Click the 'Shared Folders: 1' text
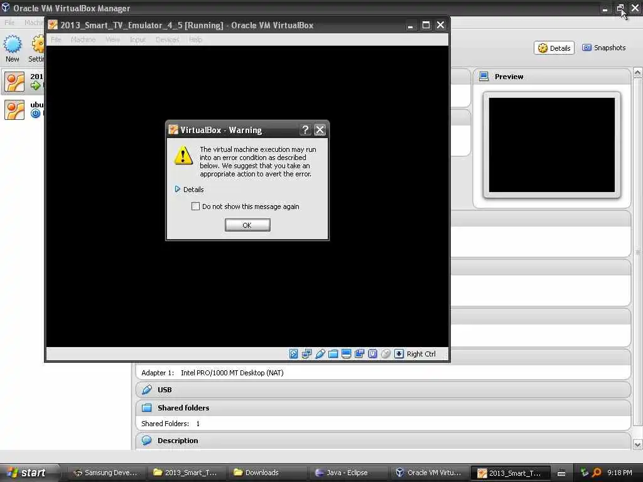The image size is (643, 482). (x=171, y=424)
